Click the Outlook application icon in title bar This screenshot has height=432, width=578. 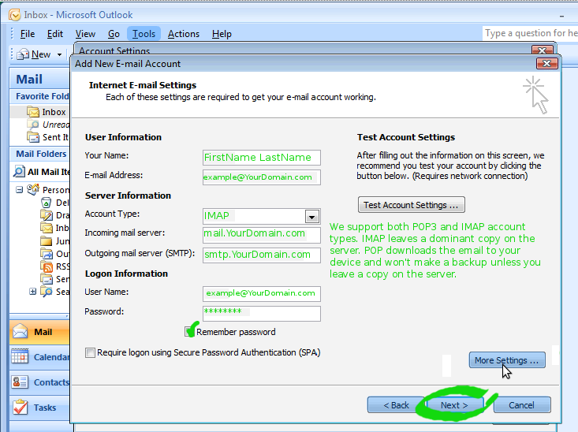15,15
